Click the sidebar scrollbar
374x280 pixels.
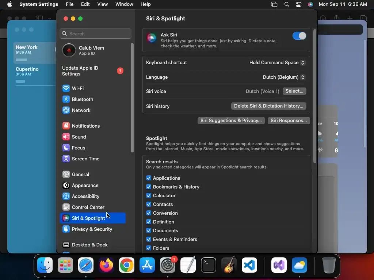tap(132, 98)
